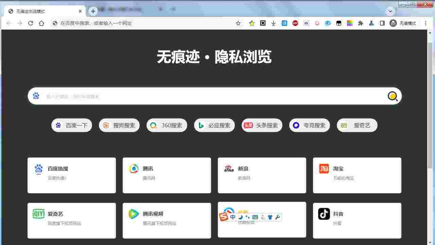Click the 头条搜索 Toutiao search icon
Screen dimensions: 435x245
(x=248, y=125)
